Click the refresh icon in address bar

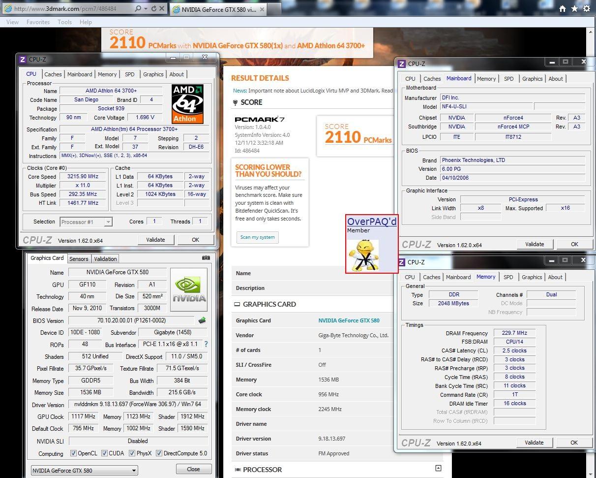point(154,9)
